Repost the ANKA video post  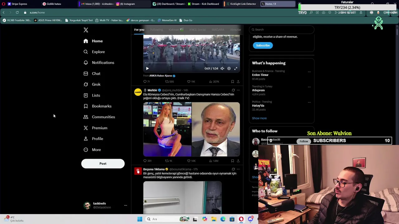(169, 82)
